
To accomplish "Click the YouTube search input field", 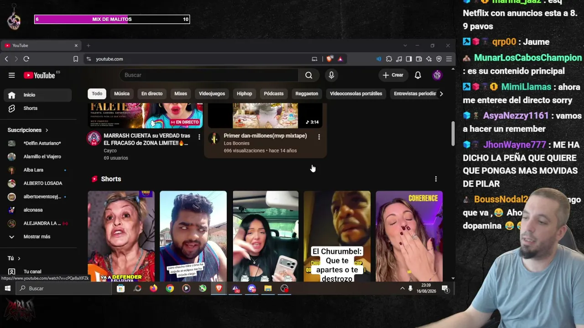I will pos(209,75).
